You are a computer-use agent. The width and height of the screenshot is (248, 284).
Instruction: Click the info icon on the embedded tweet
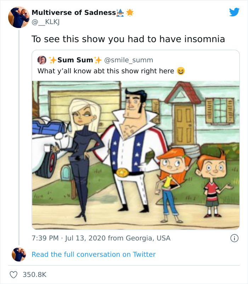tap(235, 238)
